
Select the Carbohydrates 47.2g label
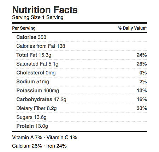41,99
